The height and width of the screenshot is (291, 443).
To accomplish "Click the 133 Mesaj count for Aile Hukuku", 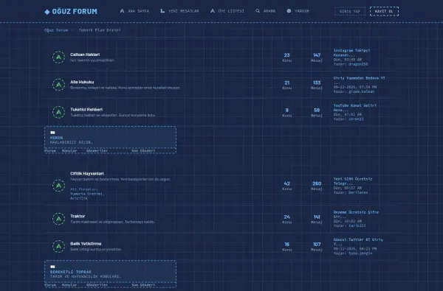I will pyautogui.click(x=317, y=83).
